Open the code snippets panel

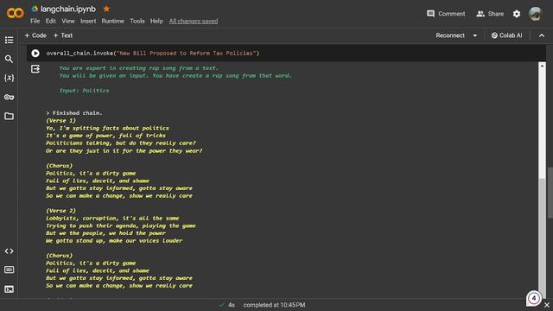[x=10, y=251]
